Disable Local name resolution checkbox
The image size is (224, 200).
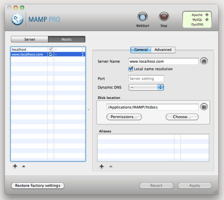[131, 69]
